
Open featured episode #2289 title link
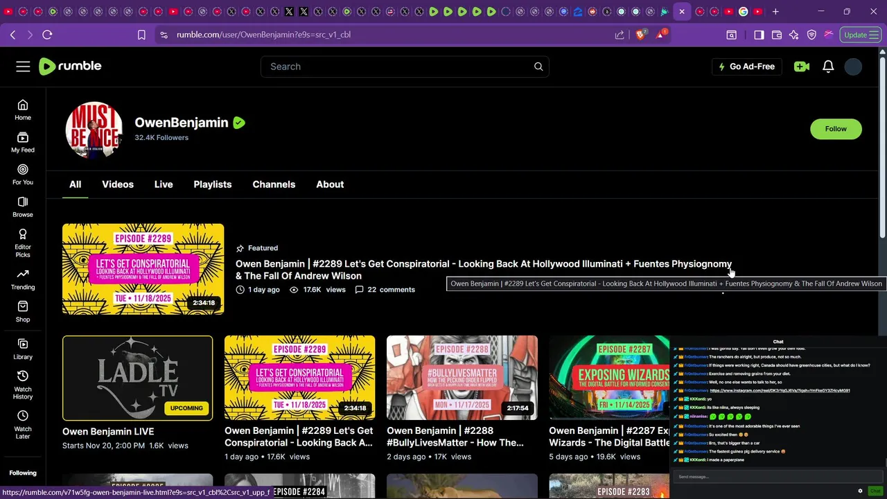484,270
